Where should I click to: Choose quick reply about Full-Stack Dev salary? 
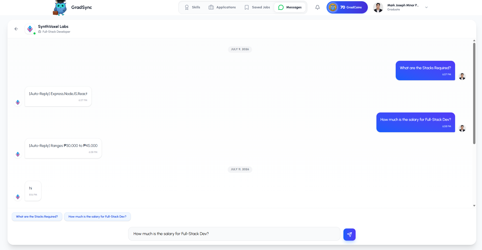click(x=97, y=217)
